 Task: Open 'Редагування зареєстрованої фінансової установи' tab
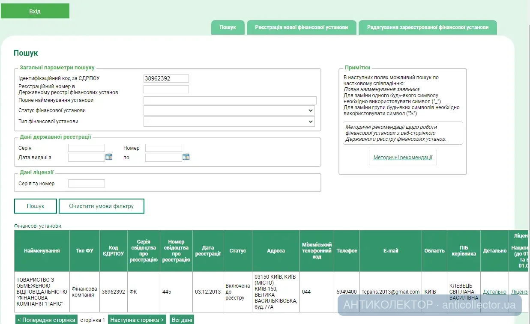pos(428,27)
